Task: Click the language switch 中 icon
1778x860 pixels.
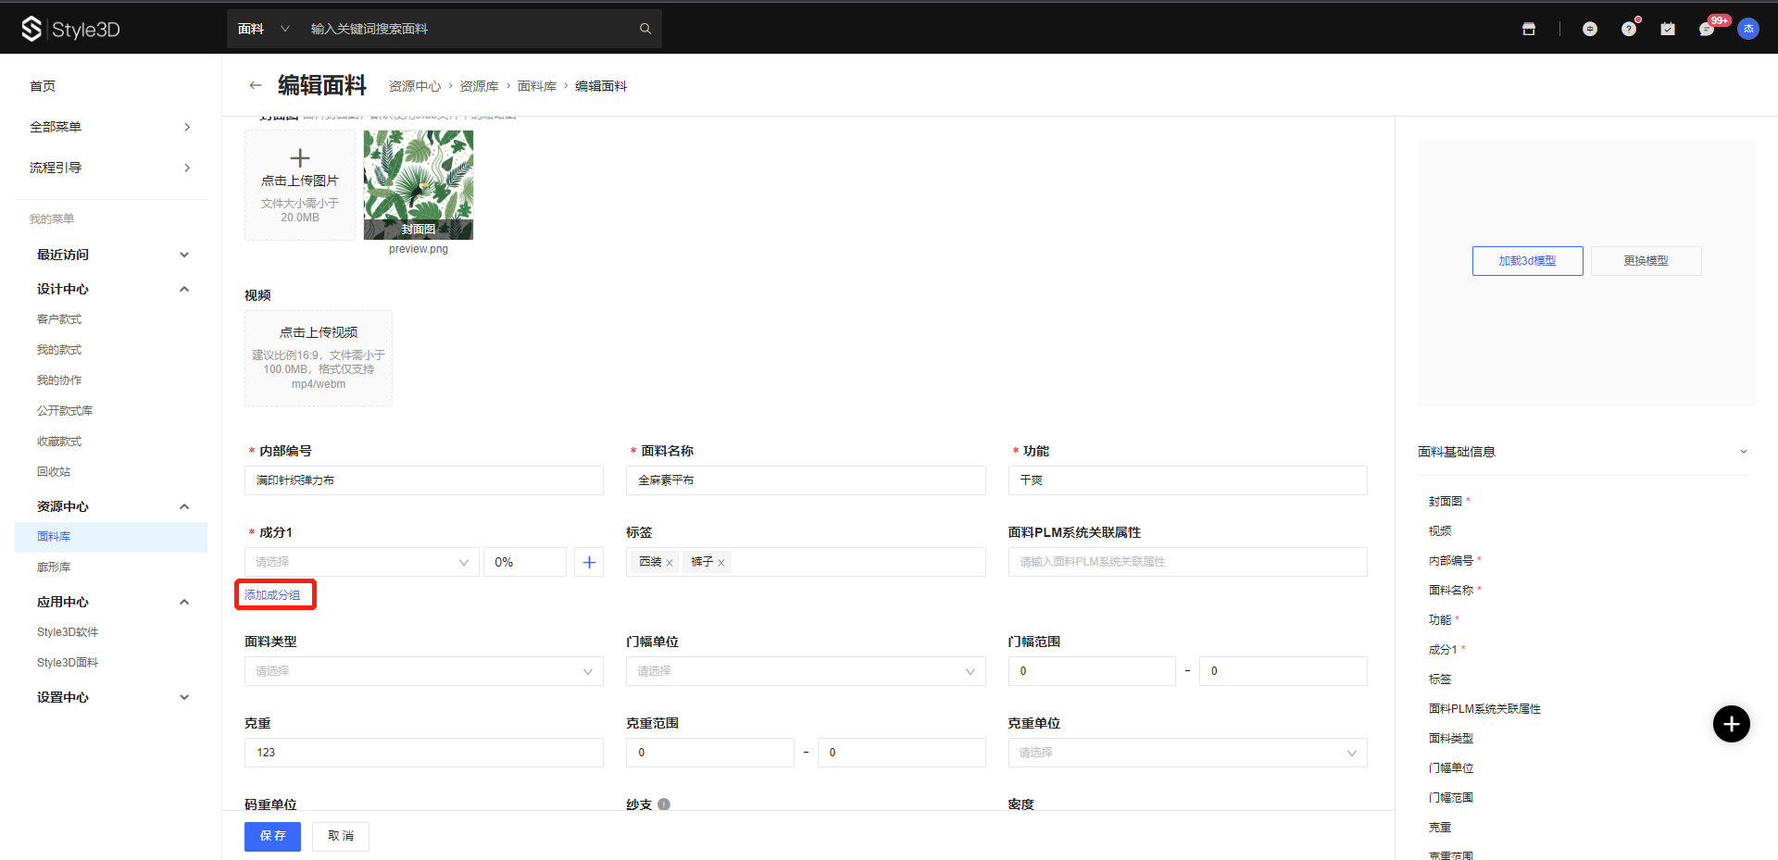Action: click(x=1590, y=30)
